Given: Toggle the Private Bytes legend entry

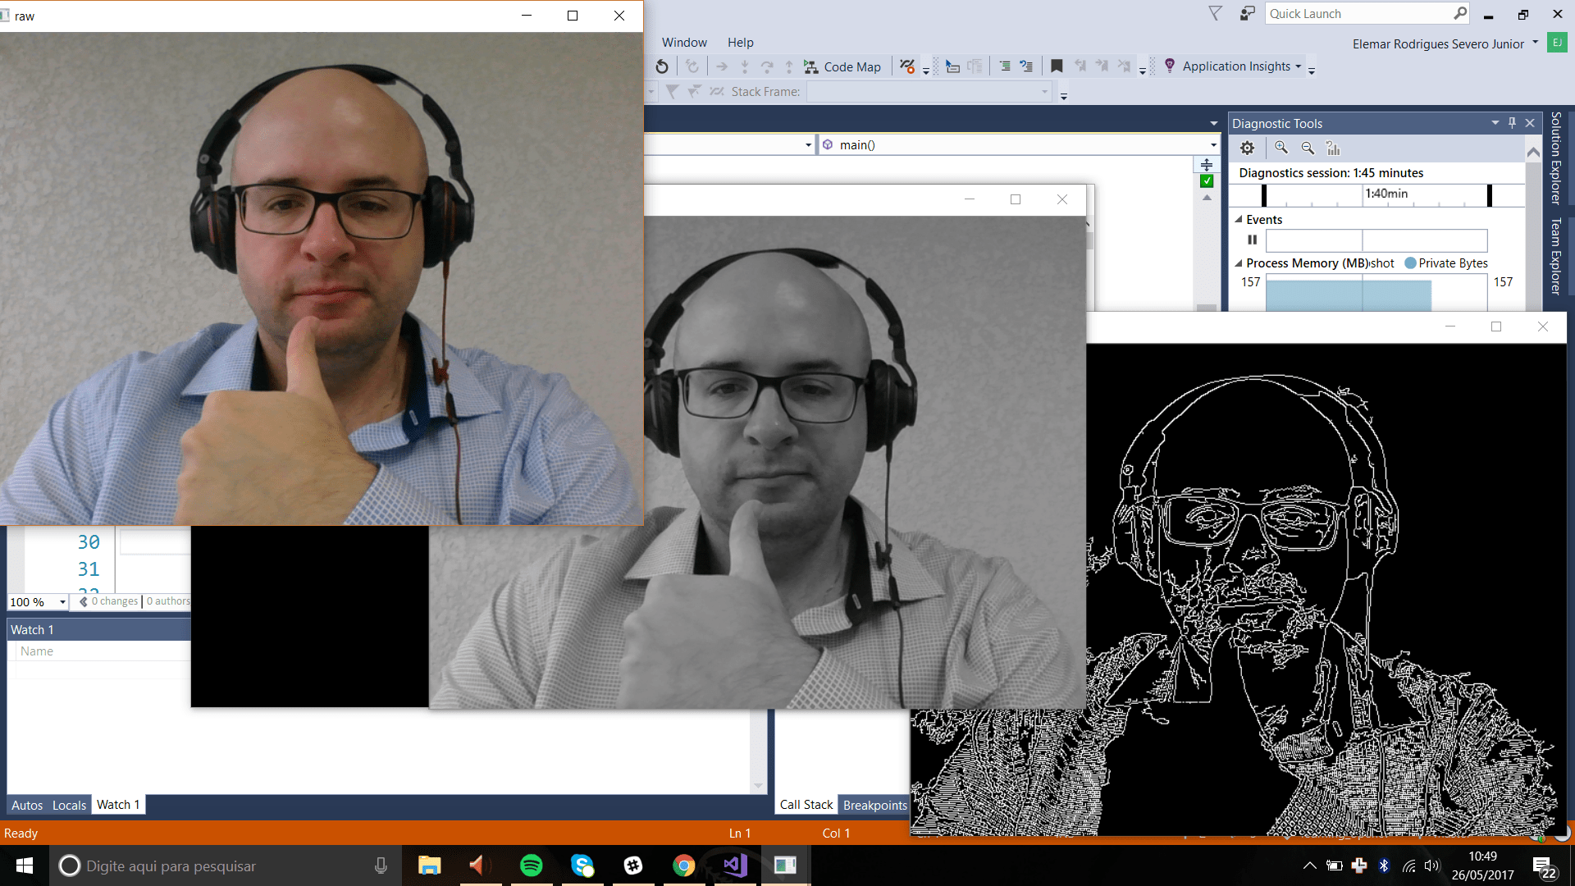Looking at the screenshot, I should [x=1446, y=263].
